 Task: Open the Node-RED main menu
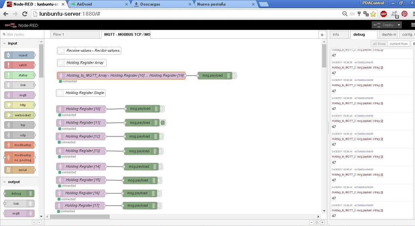412,25
